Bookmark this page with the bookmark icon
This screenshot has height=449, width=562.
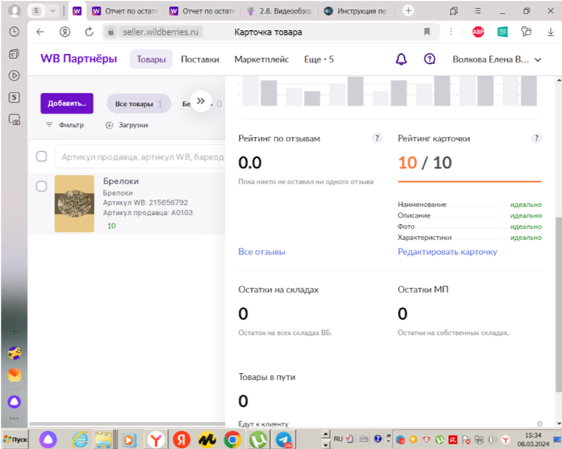coord(427,32)
